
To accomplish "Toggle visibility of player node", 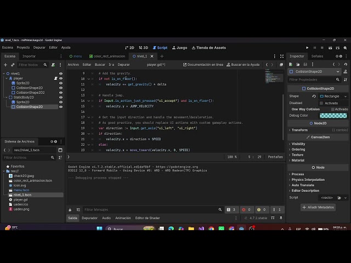I will tap(61, 78).
